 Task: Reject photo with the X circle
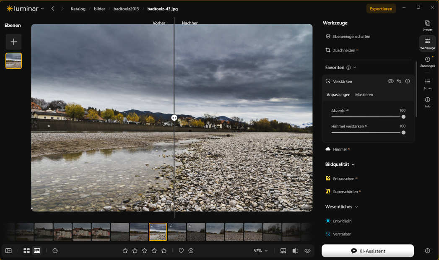coord(191,251)
